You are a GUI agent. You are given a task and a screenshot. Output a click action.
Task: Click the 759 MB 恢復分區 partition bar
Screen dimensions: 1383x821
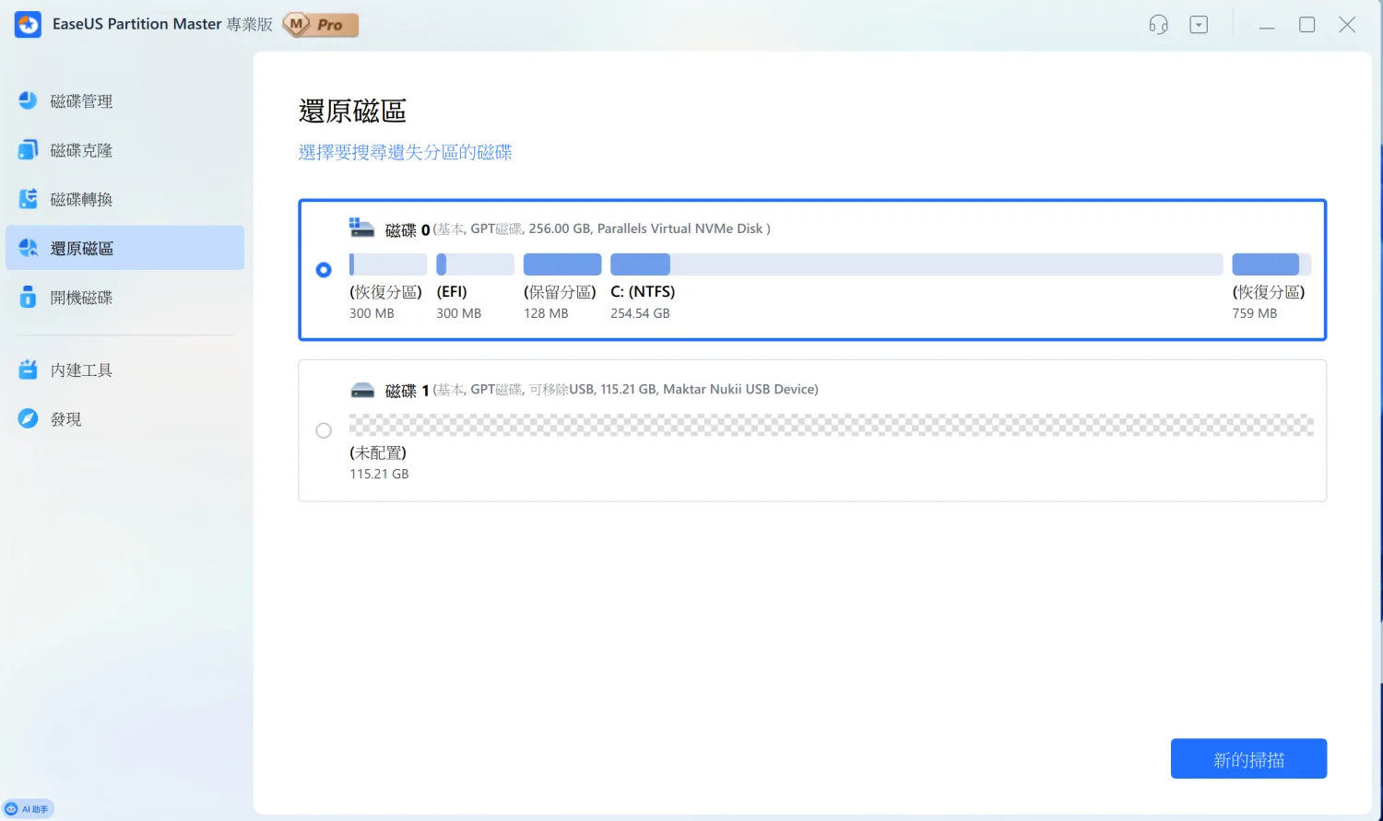(1271, 264)
